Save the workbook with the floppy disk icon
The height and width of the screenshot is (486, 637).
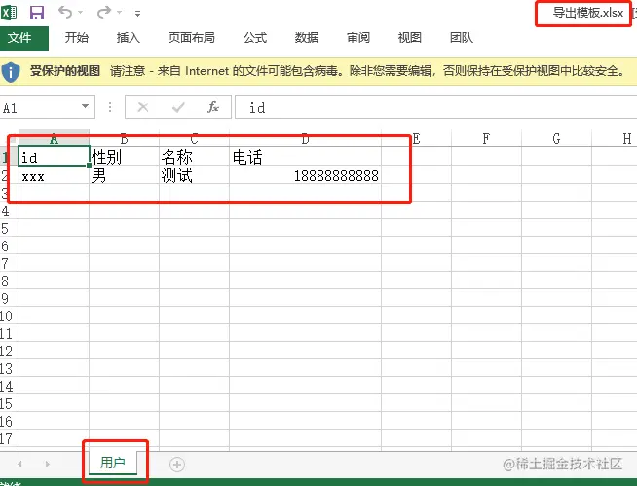pyautogui.click(x=37, y=13)
